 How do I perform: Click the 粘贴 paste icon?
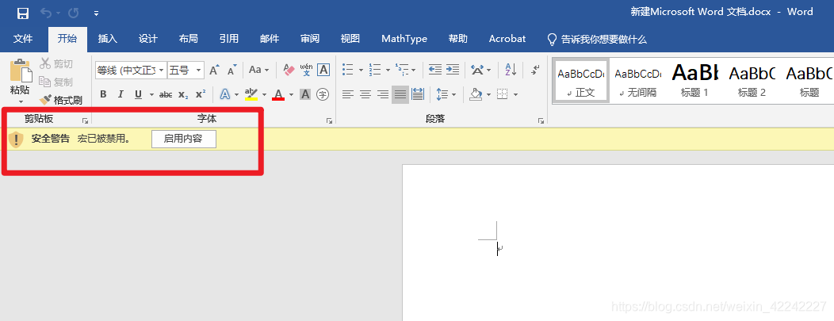(20, 71)
